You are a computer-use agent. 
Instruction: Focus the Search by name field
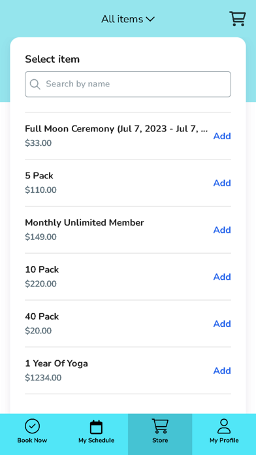tap(128, 84)
